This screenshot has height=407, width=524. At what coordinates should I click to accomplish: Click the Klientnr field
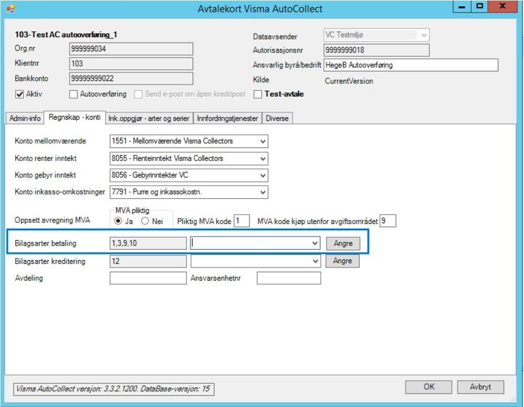click(131, 64)
